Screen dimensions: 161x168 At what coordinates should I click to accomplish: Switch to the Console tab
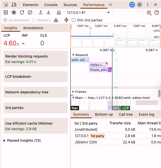click(x=51, y=5)
